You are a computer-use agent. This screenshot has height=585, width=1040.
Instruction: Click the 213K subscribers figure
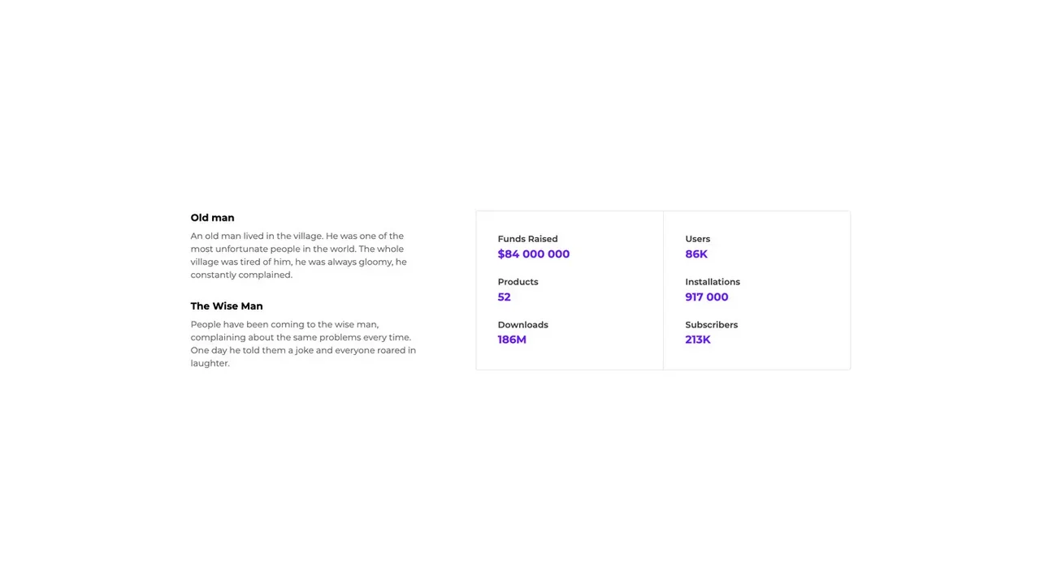[x=697, y=340]
